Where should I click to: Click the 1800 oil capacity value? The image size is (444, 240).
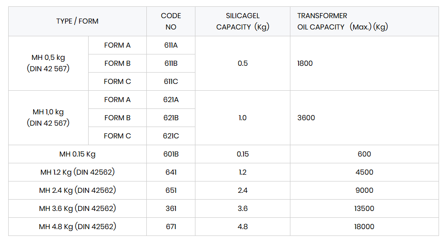[x=305, y=64]
